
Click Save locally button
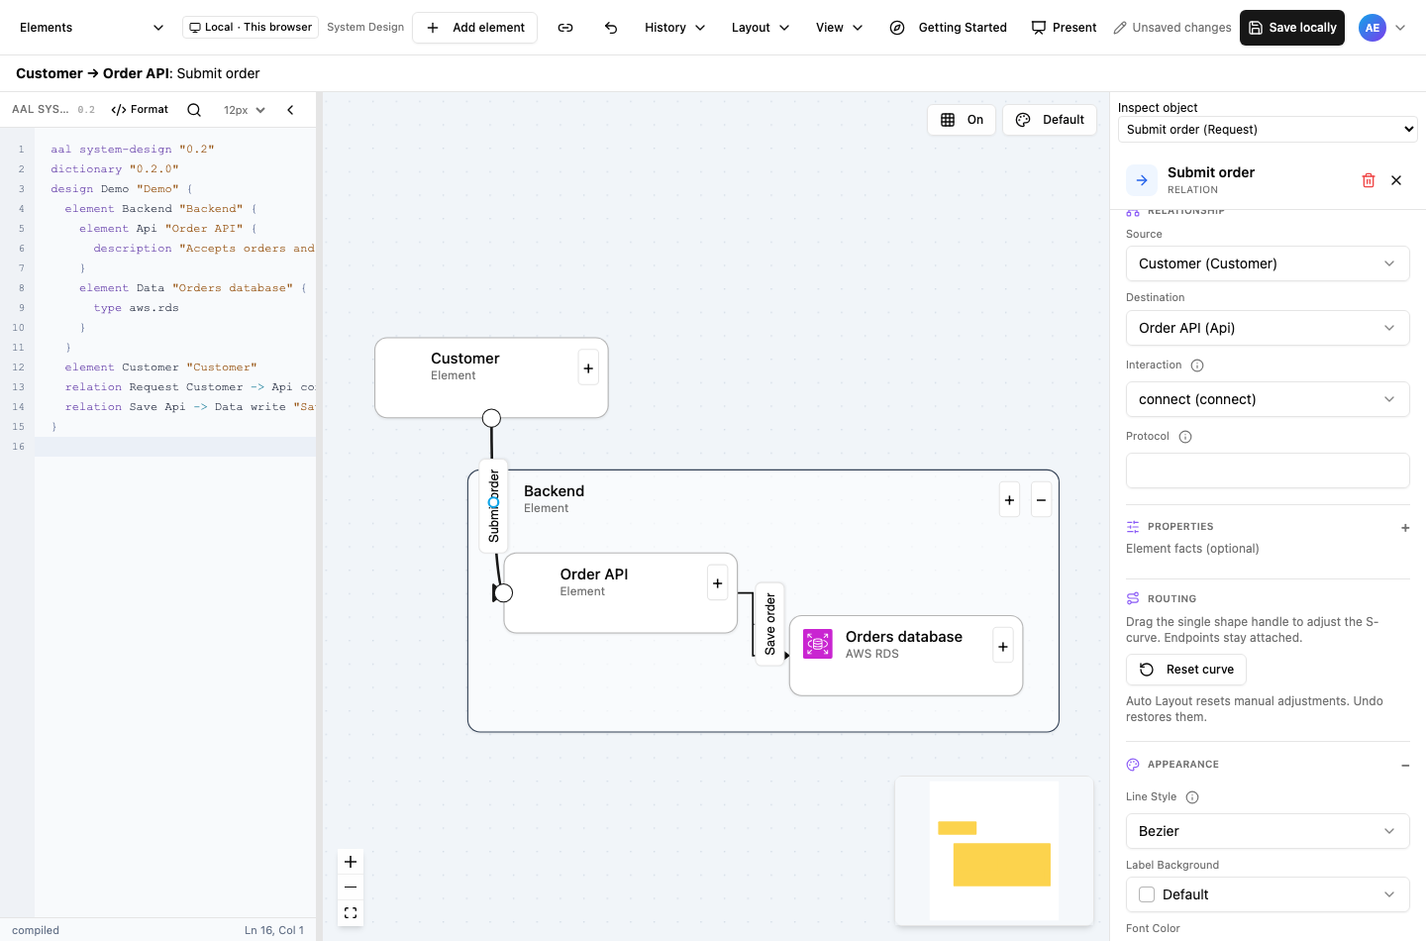[1292, 28]
